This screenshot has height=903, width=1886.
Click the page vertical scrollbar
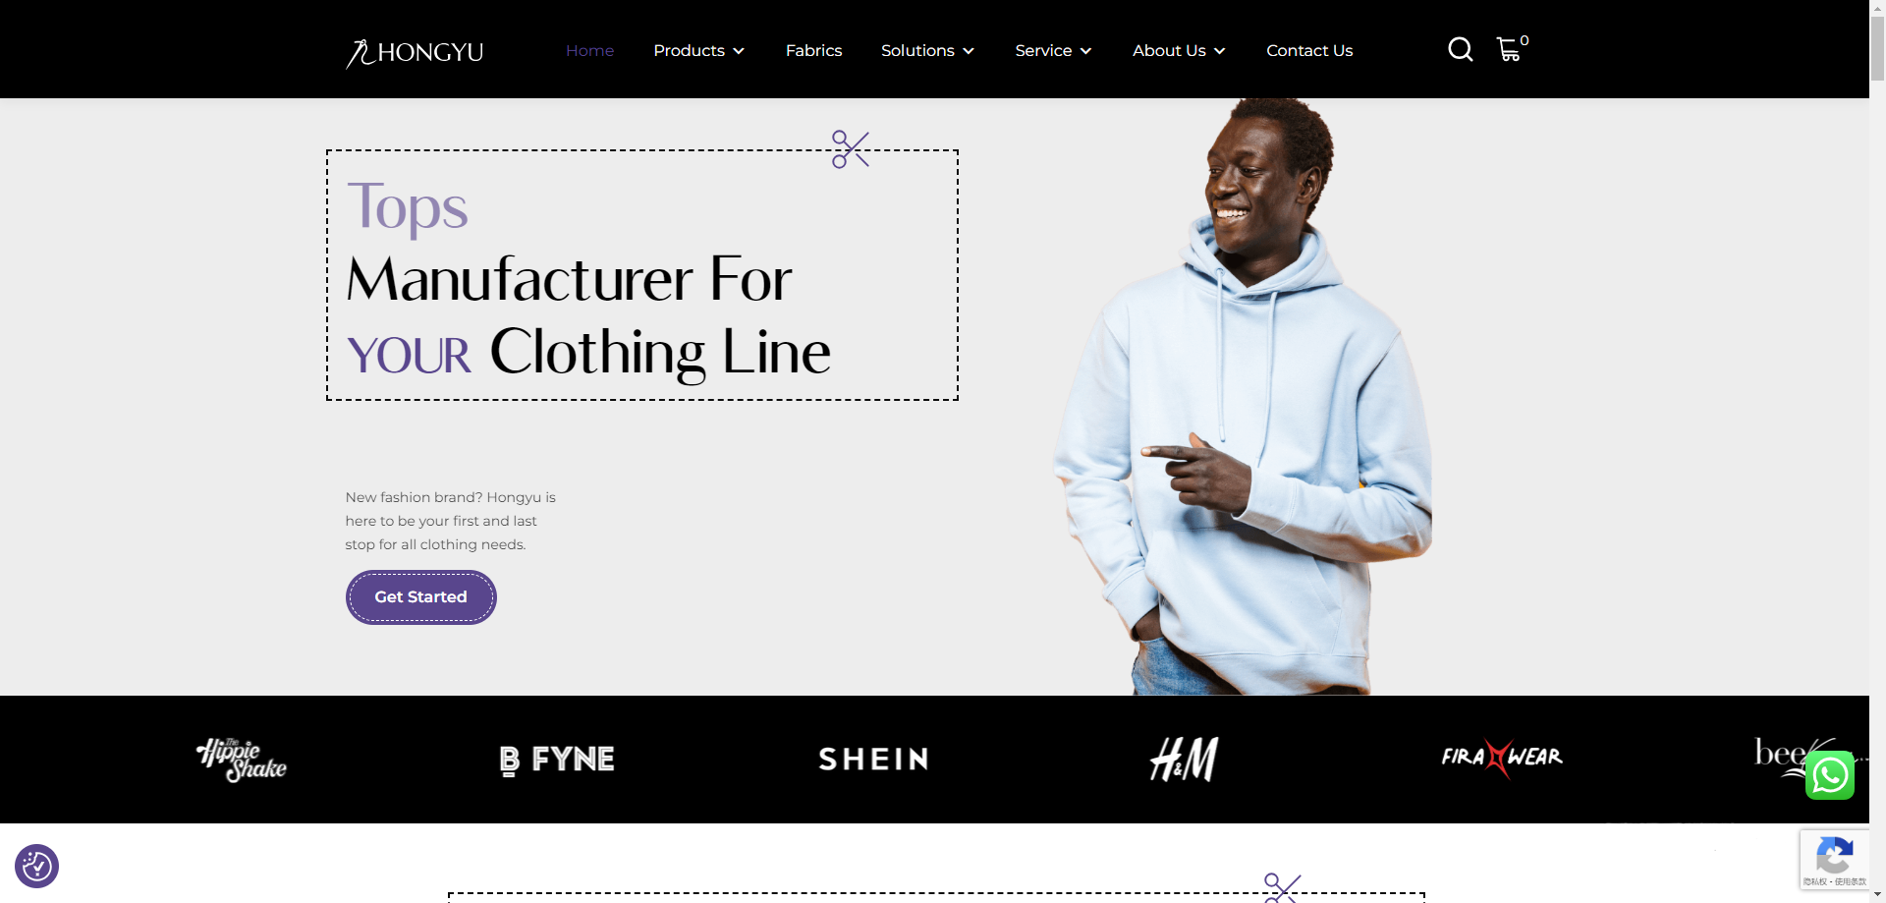(1877, 451)
